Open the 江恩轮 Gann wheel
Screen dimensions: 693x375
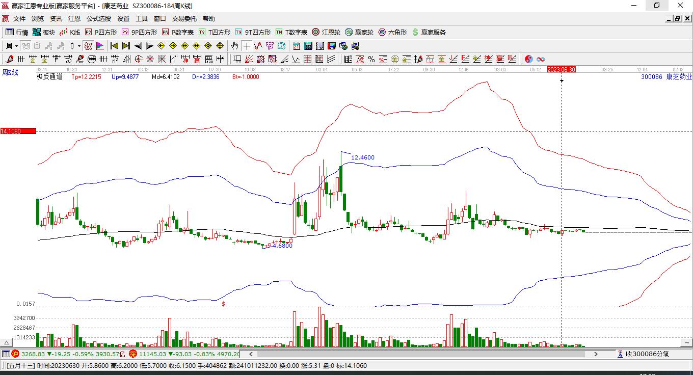(x=327, y=32)
